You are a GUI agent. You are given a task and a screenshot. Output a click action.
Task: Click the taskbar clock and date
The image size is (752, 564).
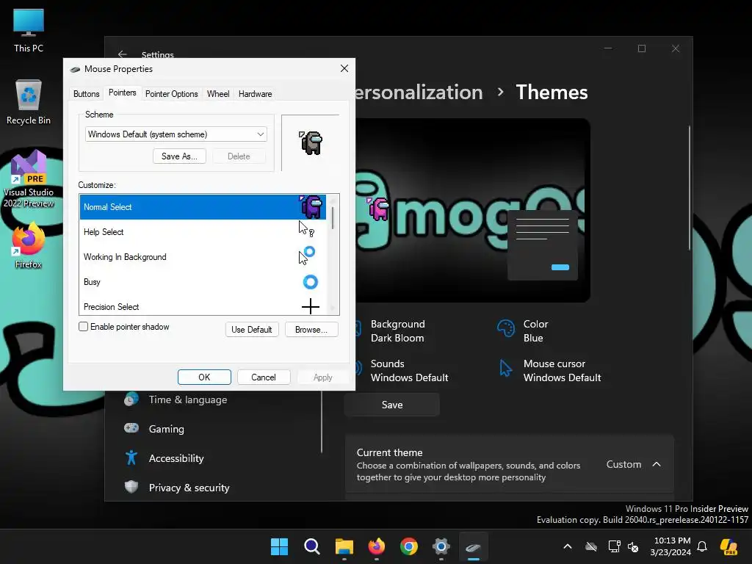pos(670,546)
